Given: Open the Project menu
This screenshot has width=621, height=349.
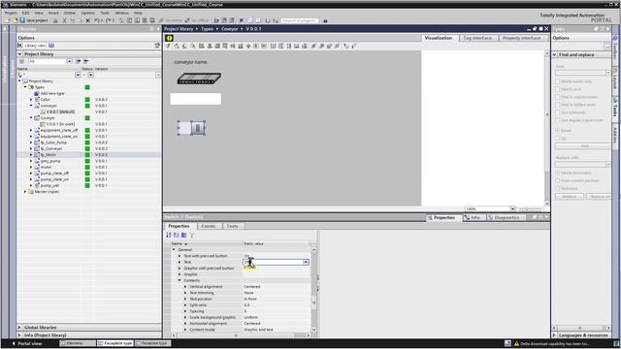Looking at the screenshot, I should point(11,13).
